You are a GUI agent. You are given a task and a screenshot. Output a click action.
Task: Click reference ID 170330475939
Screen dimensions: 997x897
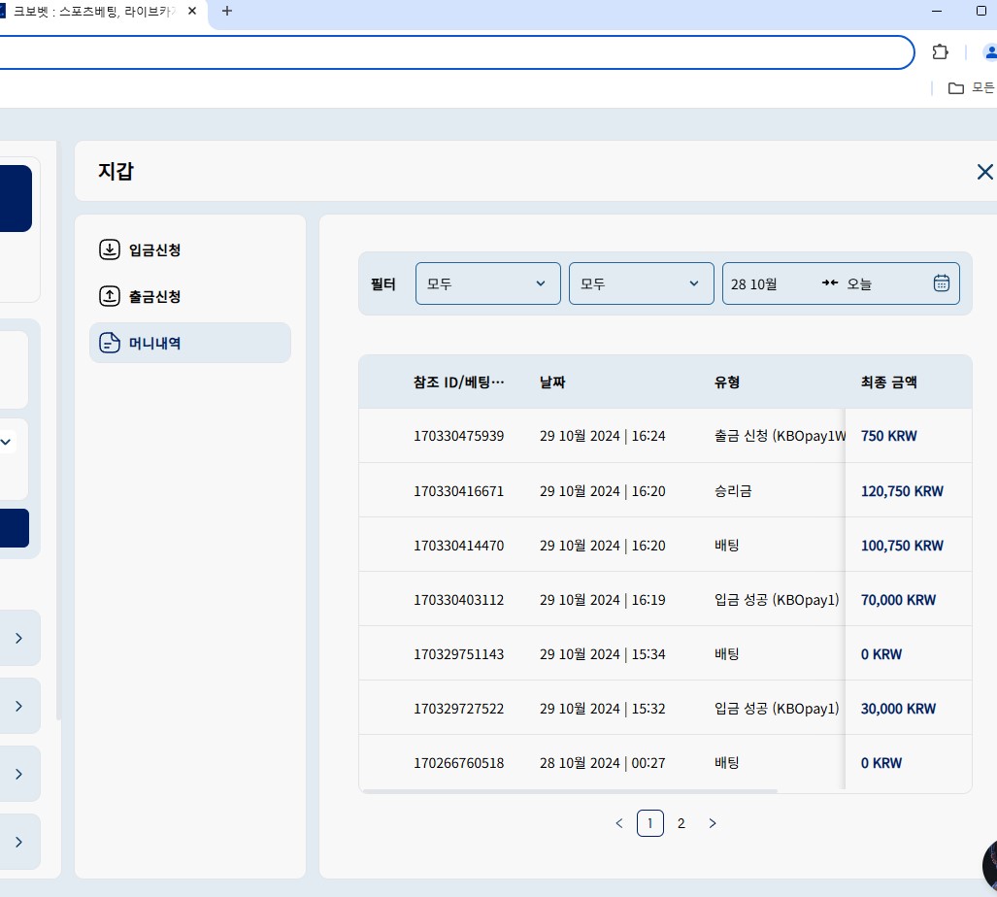click(458, 436)
